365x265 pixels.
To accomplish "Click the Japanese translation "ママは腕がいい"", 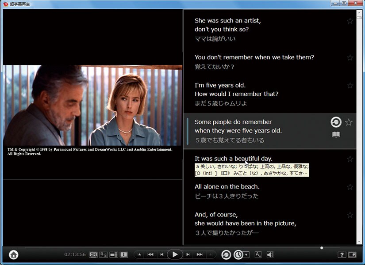I will (215, 38).
